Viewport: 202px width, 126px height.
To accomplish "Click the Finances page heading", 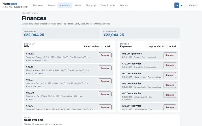I will click(x=34, y=18).
